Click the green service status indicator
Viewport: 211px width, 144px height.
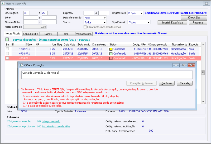pos(7,39)
